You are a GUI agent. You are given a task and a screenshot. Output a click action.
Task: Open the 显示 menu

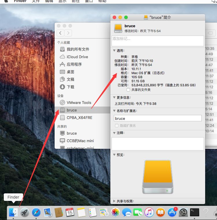coord(62,1)
